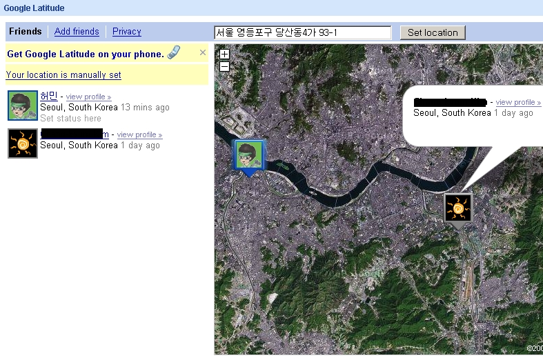Click 'Get Google Latitude on your phone.' text
This screenshot has height=360, width=543.
(x=85, y=54)
